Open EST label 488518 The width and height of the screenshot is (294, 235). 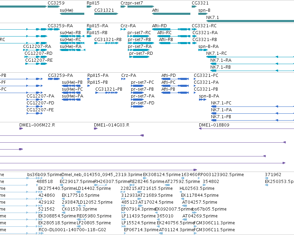(x=45, y=182)
